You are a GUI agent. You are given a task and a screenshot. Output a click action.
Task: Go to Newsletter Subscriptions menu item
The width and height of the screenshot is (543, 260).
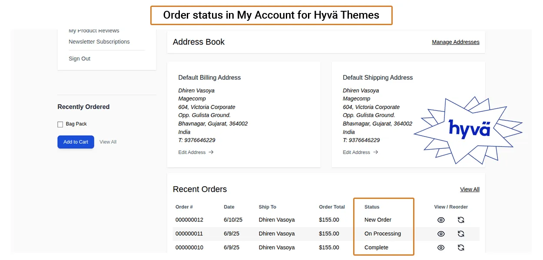pyautogui.click(x=99, y=42)
